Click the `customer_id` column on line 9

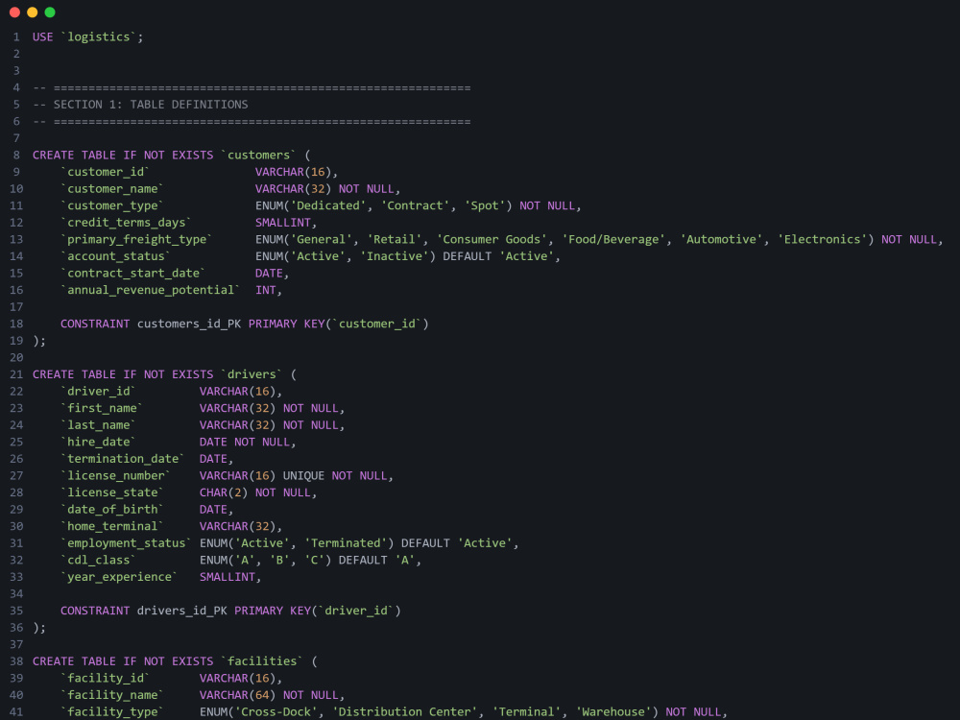(x=106, y=172)
